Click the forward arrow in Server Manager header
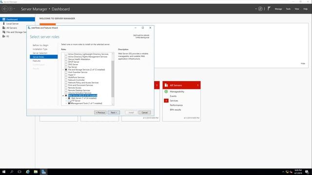 [11, 9]
